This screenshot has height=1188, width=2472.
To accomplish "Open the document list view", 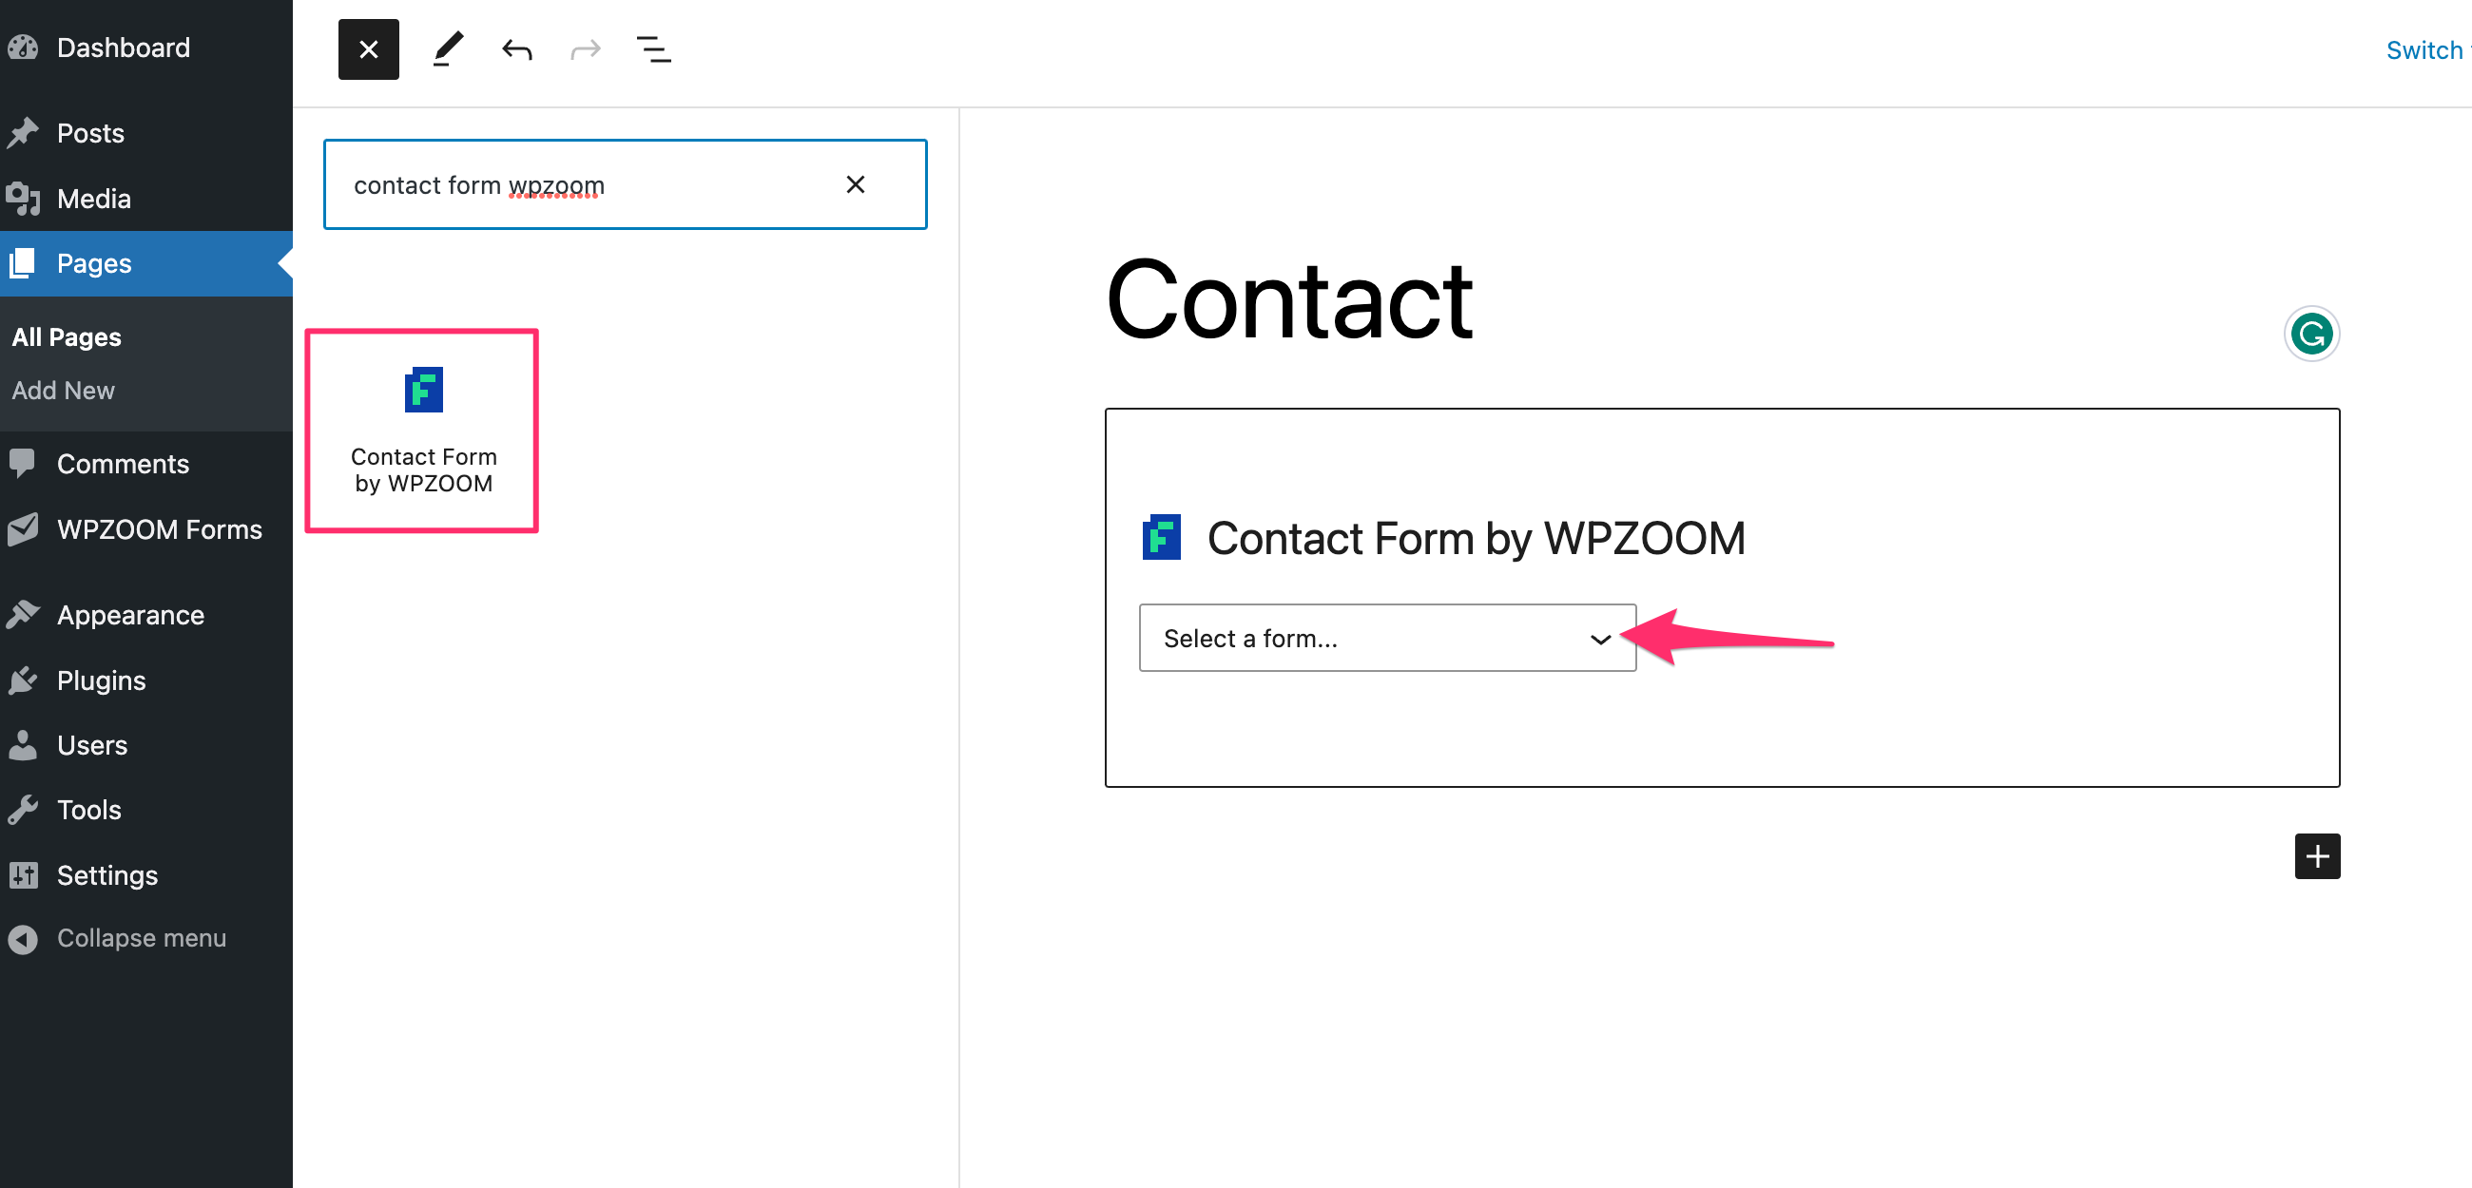I will 654,48.
